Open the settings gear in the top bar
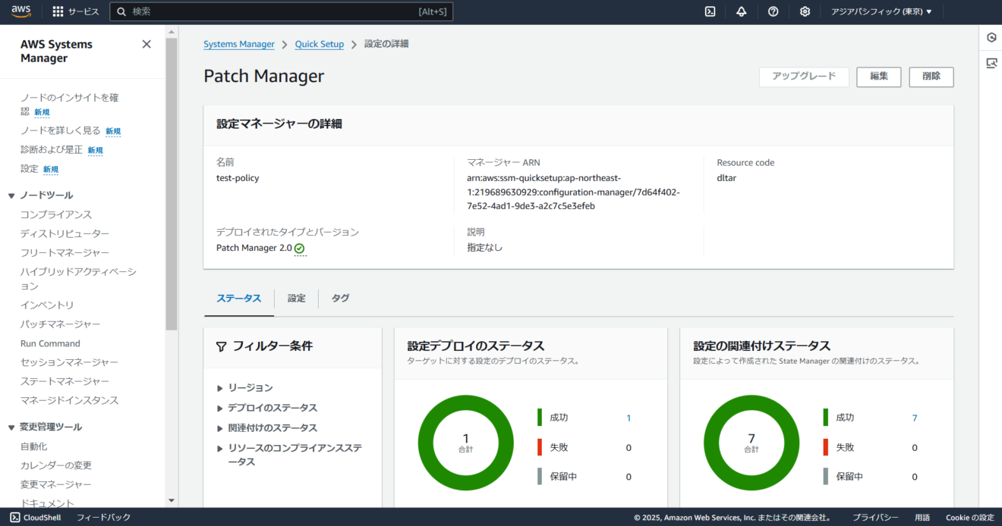 click(805, 11)
